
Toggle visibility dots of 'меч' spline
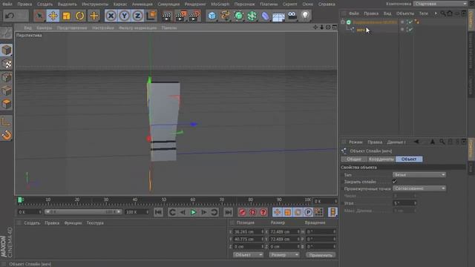pyautogui.click(x=402, y=30)
